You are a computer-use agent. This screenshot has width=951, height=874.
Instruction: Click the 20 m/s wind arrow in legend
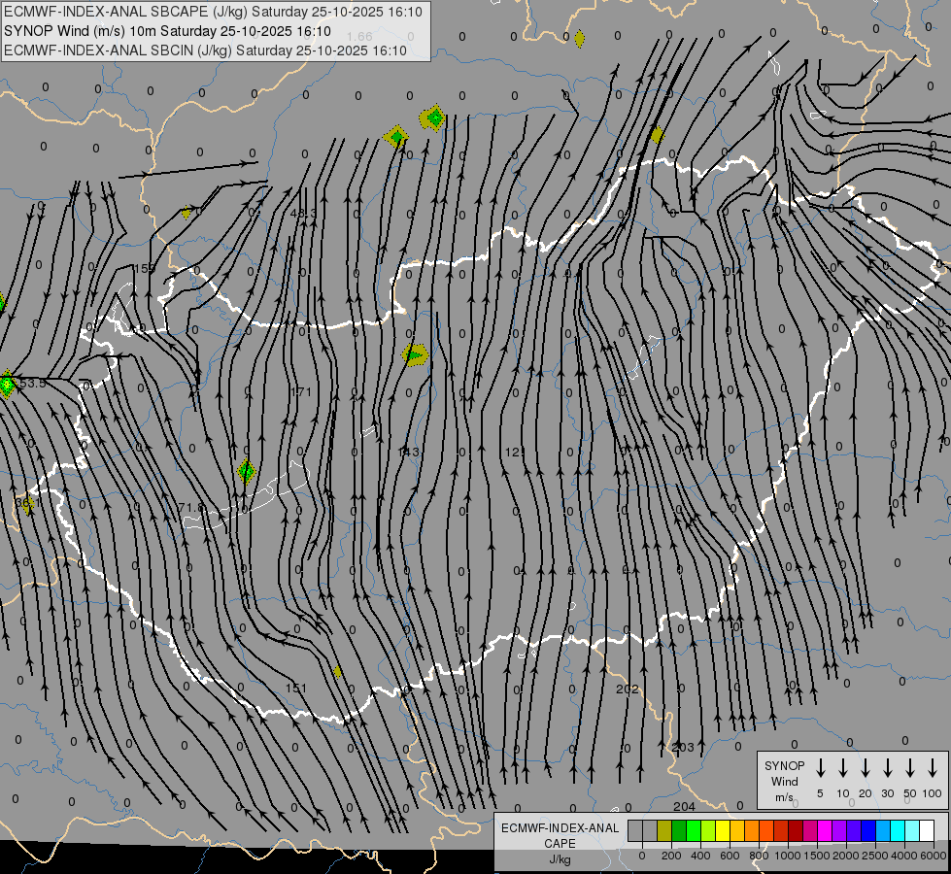tap(865, 767)
